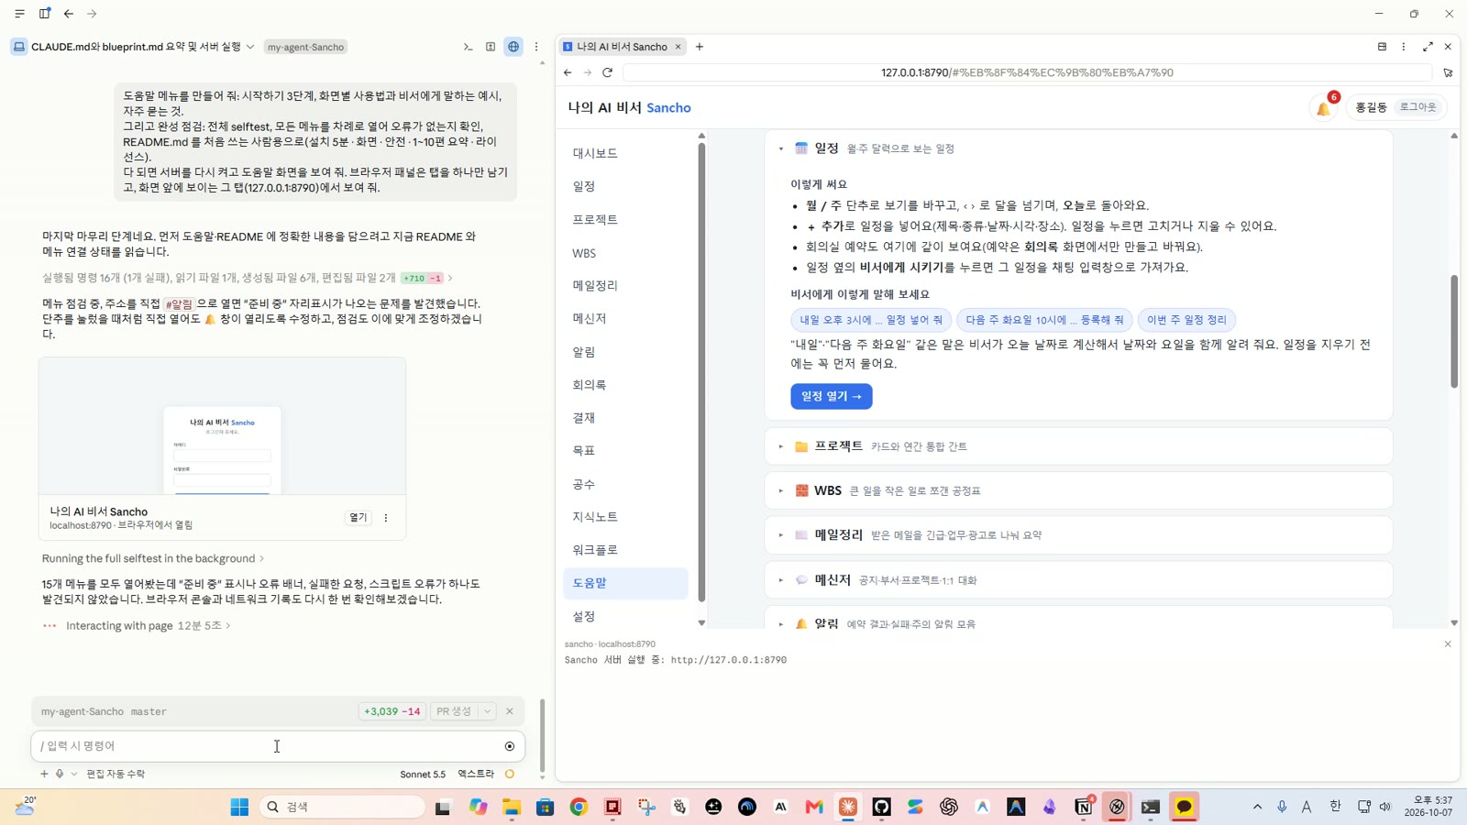1467x825 pixels.
Task: Open the session title dropdown chevron
Action: (250, 47)
